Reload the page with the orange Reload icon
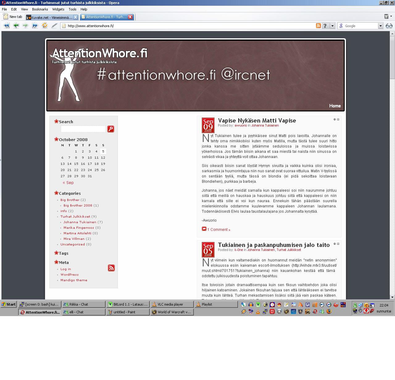Viewport: 395px width, 380px height. pos(45,26)
